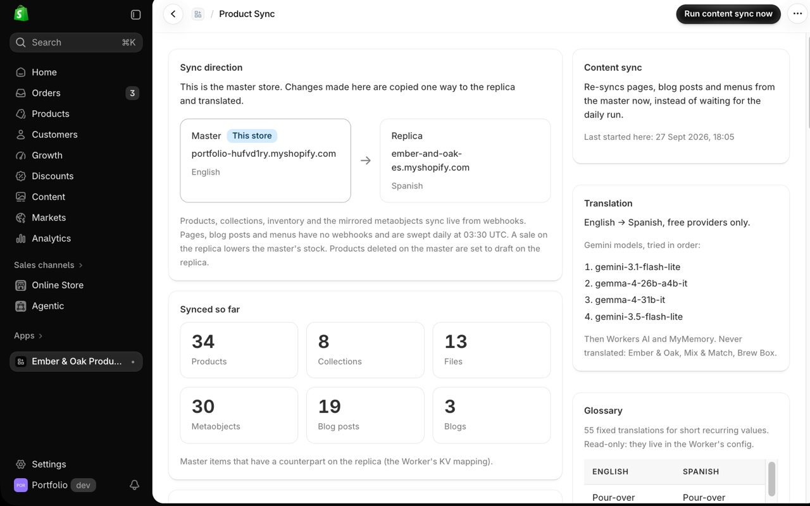Expand the Apps section

[28, 336]
